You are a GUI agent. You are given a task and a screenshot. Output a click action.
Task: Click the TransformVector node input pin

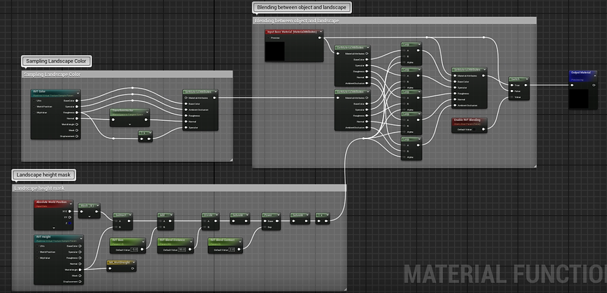pyautogui.click(x=113, y=120)
